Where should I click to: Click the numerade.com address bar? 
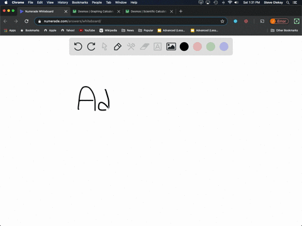point(131,21)
